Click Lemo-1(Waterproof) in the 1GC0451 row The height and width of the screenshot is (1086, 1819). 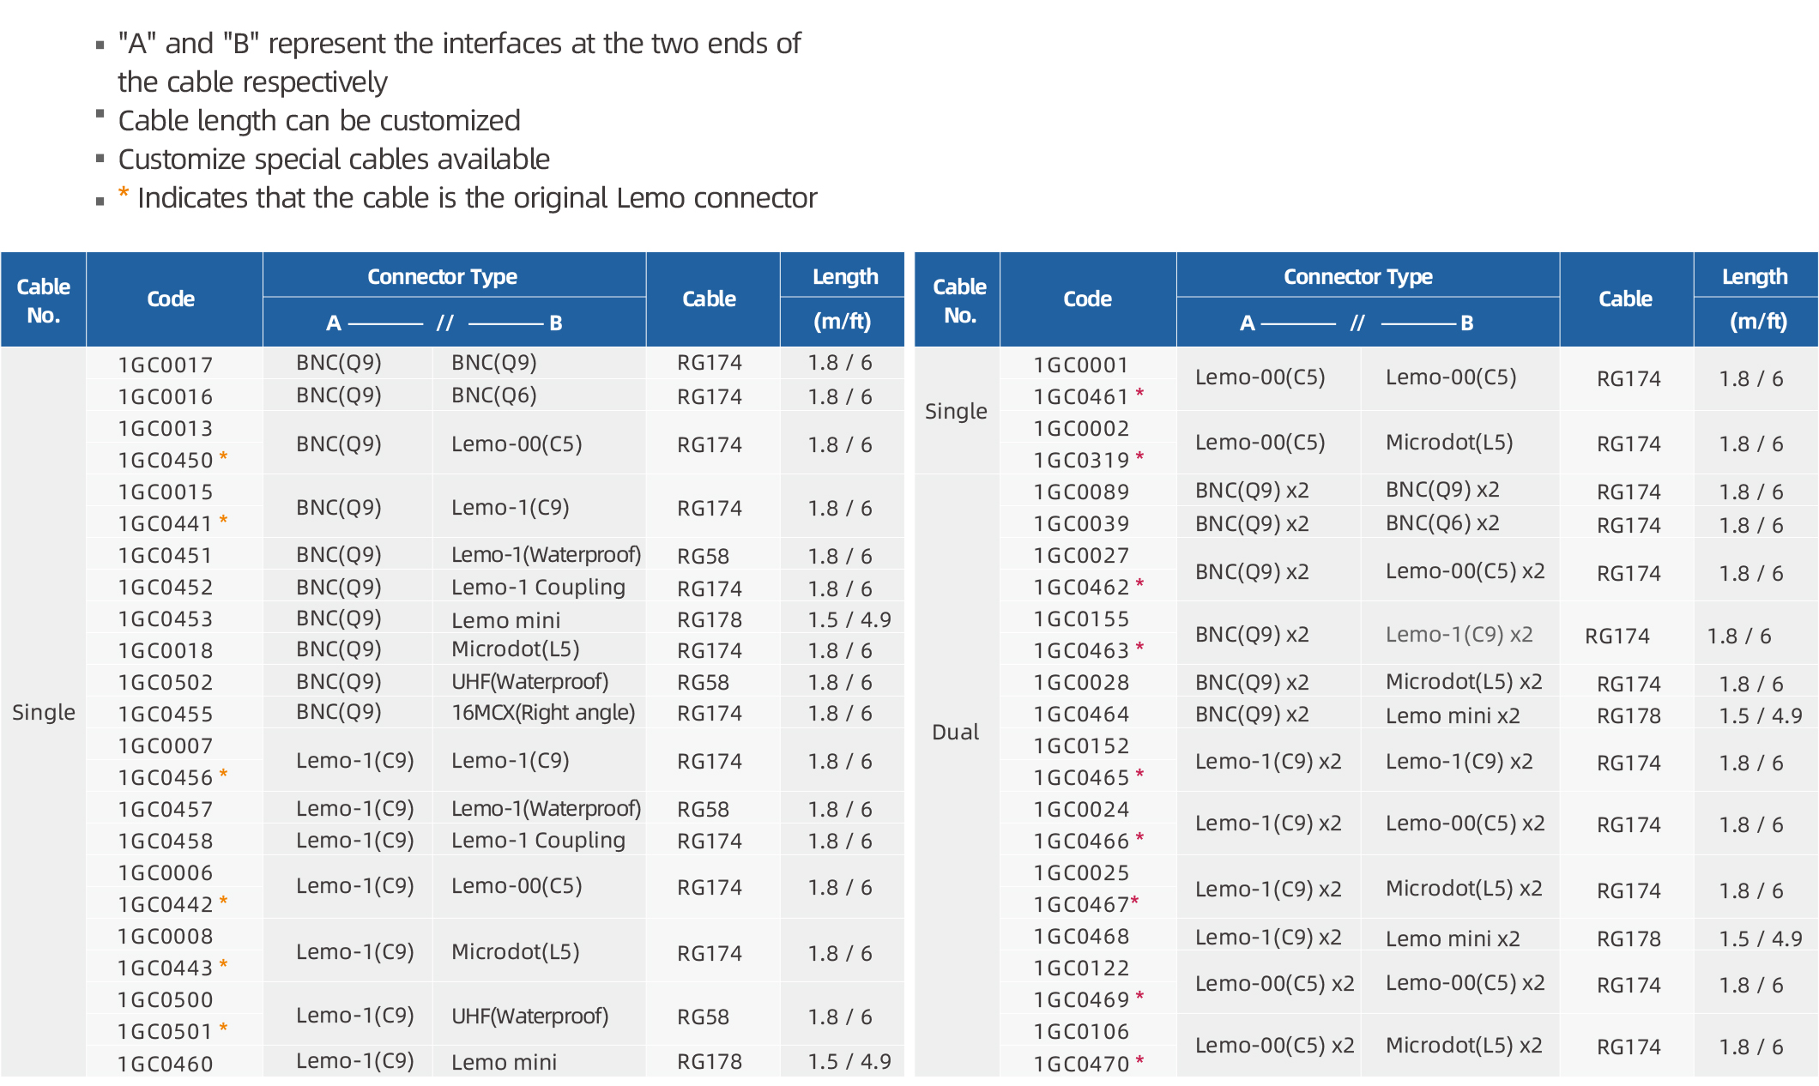point(546,555)
